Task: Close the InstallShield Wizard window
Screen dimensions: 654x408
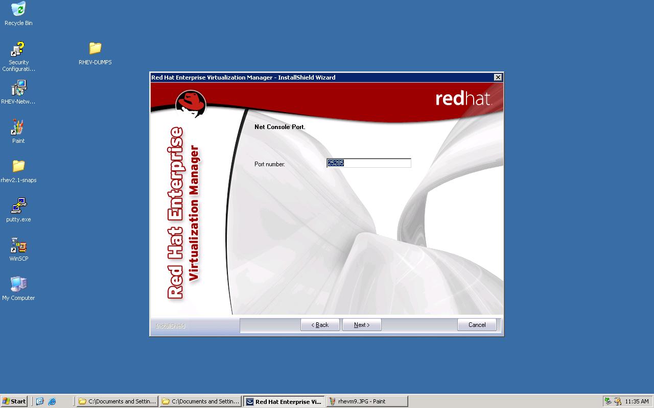Action: 498,78
